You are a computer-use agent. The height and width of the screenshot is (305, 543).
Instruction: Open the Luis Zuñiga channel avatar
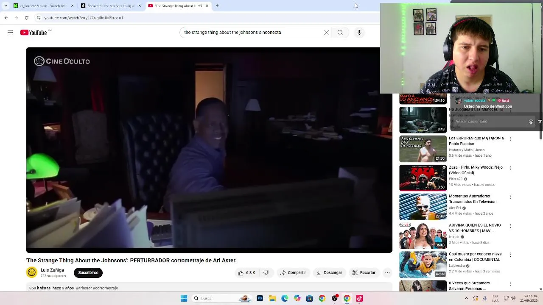point(32,272)
